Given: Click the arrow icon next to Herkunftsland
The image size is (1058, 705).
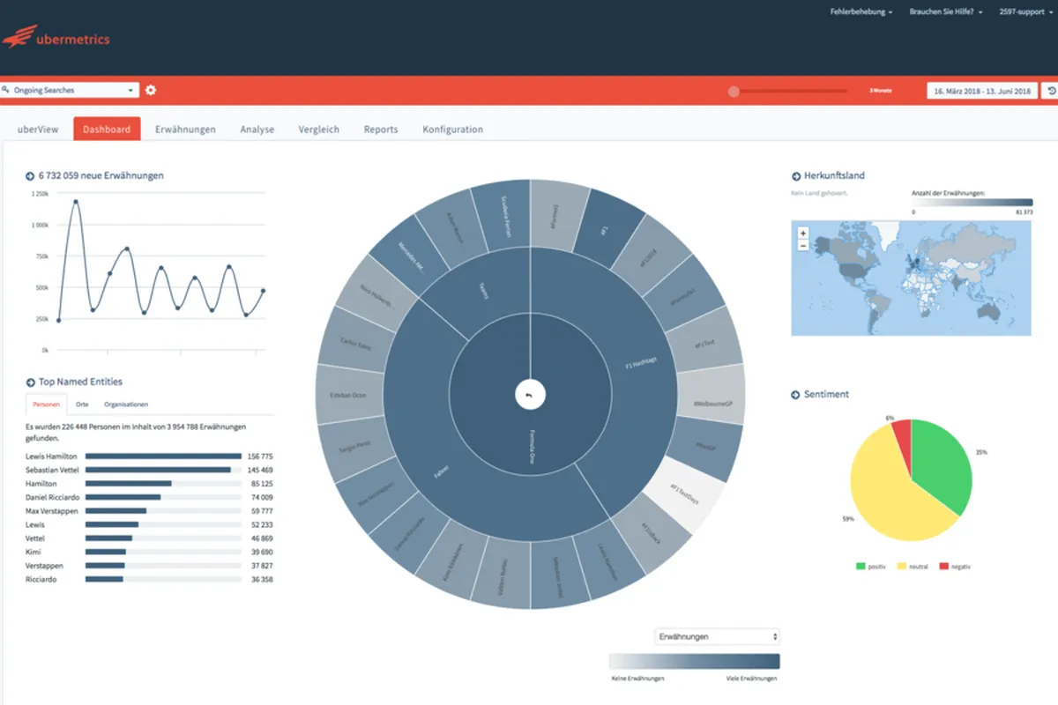Looking at the screenshot, I should click(796, 176).
